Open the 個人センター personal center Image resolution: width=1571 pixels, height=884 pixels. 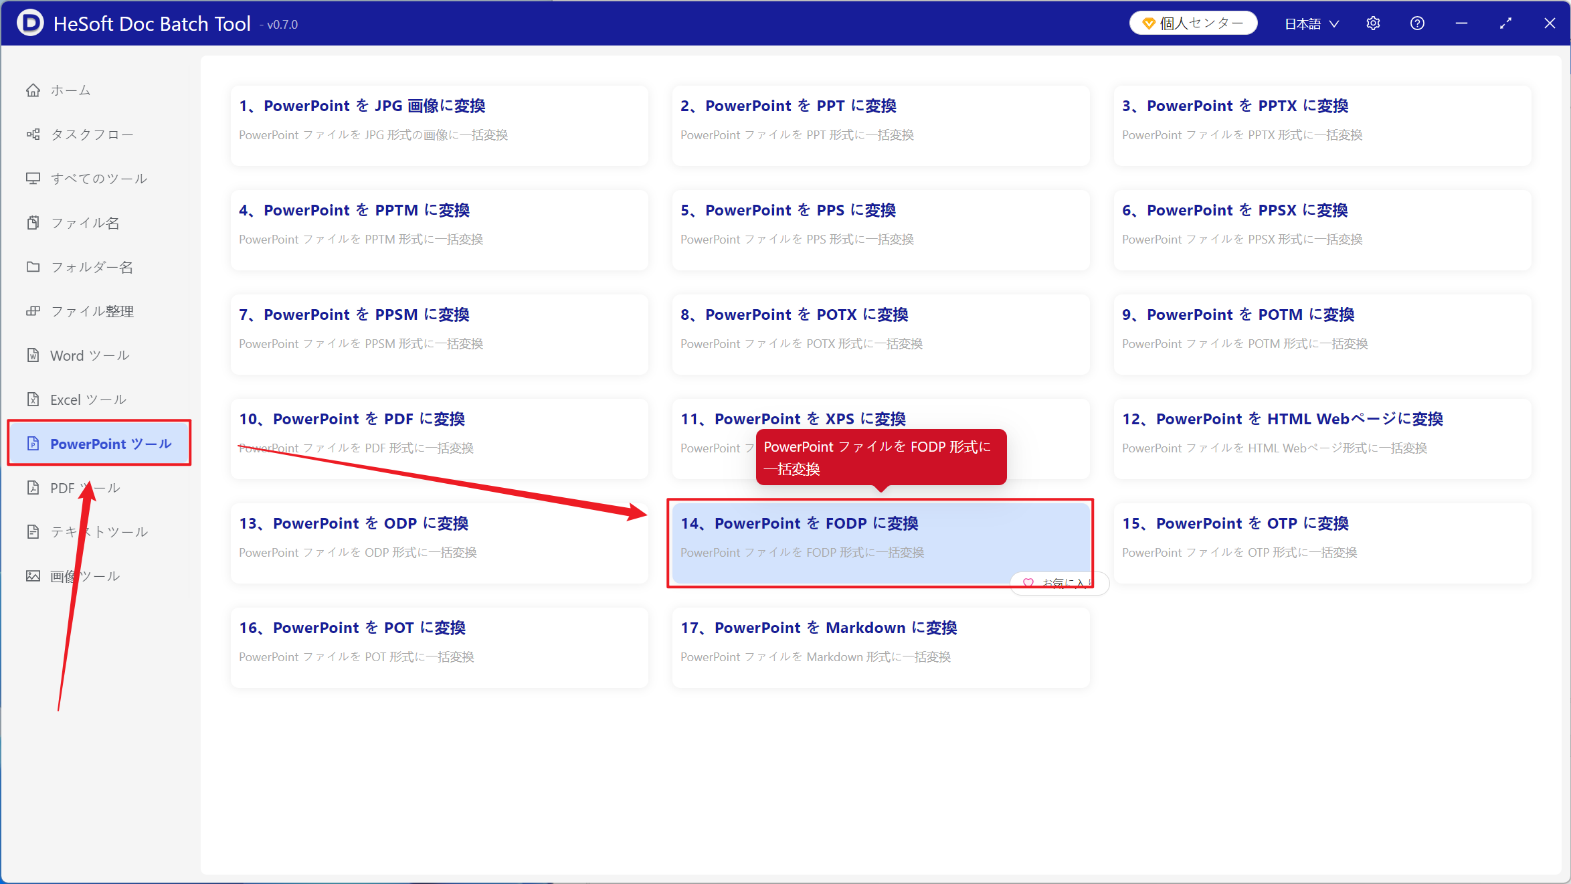coord(1193,23)
